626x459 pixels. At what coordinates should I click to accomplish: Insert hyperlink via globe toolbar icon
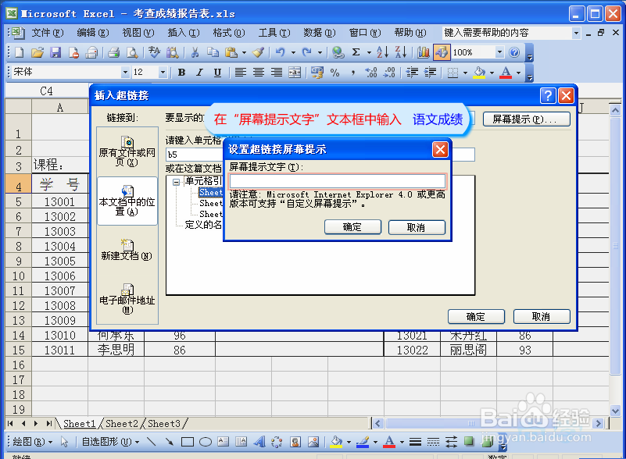(338, 52)
